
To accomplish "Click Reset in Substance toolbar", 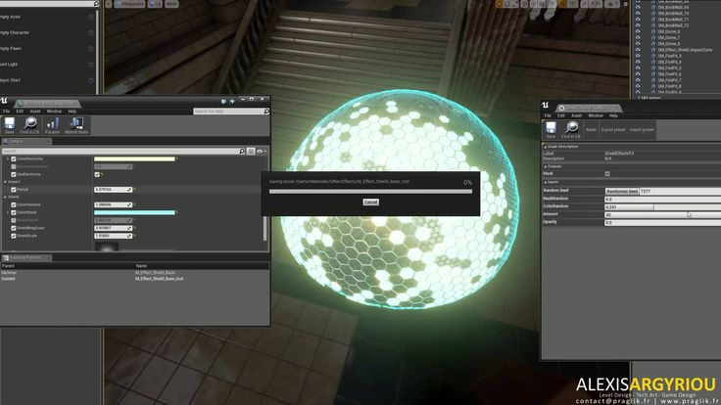I will pos(591,130).
